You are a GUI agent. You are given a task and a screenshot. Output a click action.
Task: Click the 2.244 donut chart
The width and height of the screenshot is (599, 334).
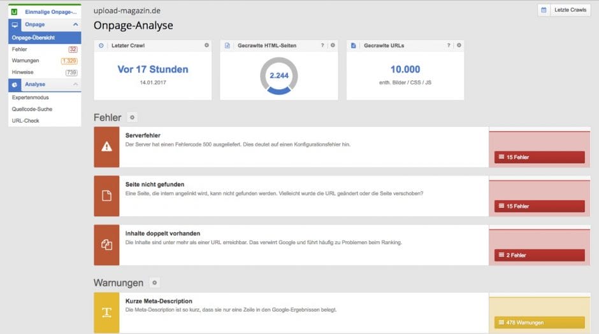(x=278, y=76)
